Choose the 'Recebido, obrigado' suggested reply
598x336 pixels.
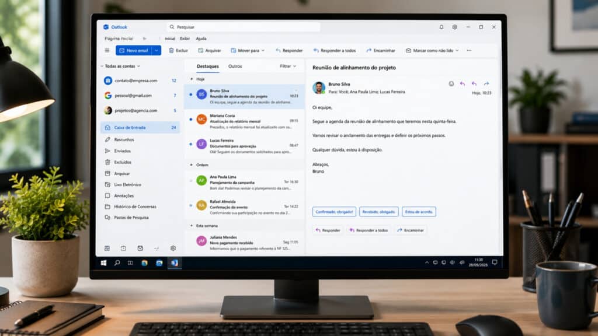tap(378, 212)
